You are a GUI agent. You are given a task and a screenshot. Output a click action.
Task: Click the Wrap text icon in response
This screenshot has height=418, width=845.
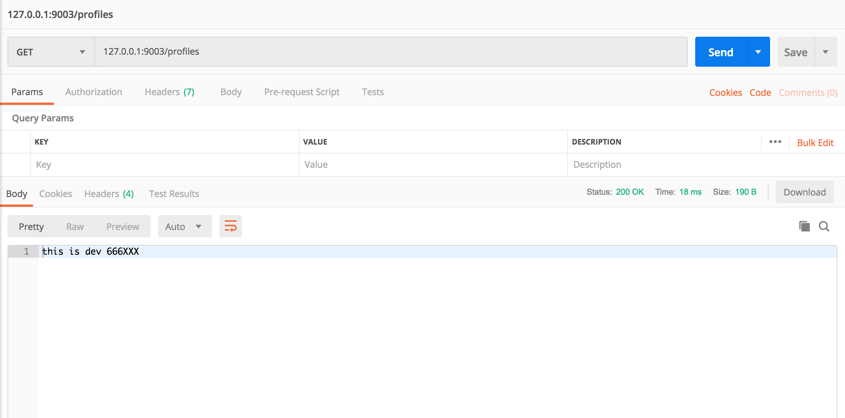pyautogui.click(x=231, y=226)
